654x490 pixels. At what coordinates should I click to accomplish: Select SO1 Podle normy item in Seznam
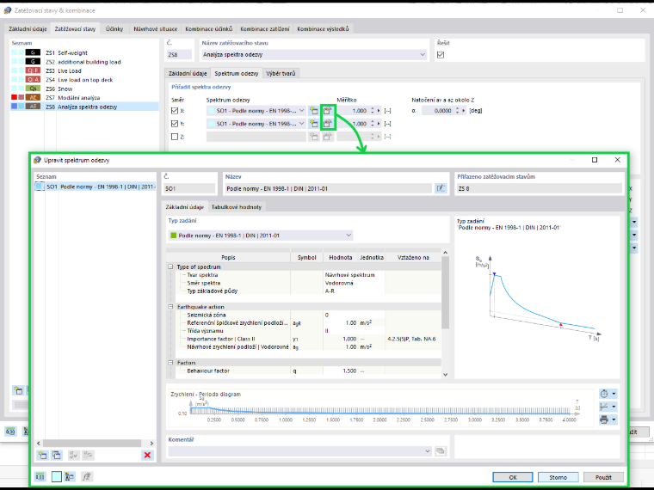point(96,187)
